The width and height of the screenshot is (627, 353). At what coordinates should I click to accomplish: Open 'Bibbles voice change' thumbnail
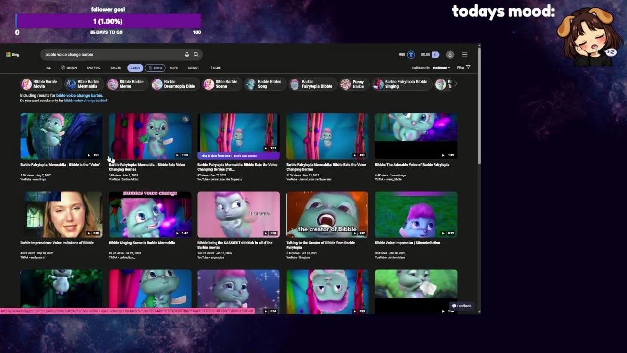(150, 214)
